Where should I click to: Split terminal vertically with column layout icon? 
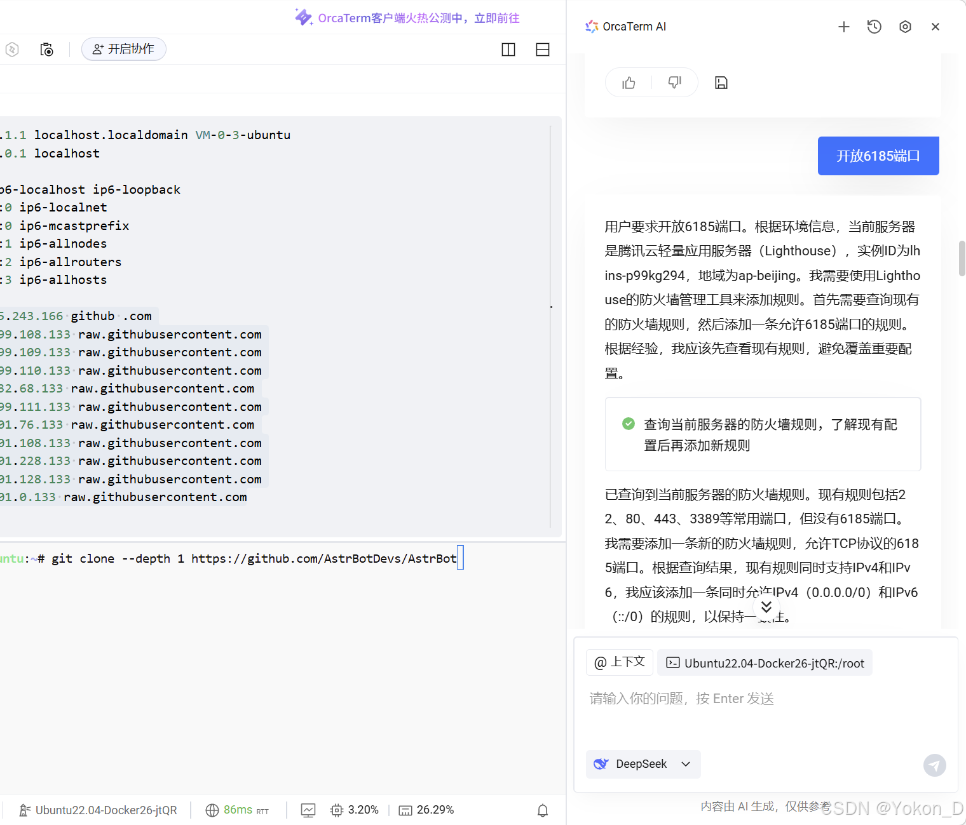click(x=508, y=50)
